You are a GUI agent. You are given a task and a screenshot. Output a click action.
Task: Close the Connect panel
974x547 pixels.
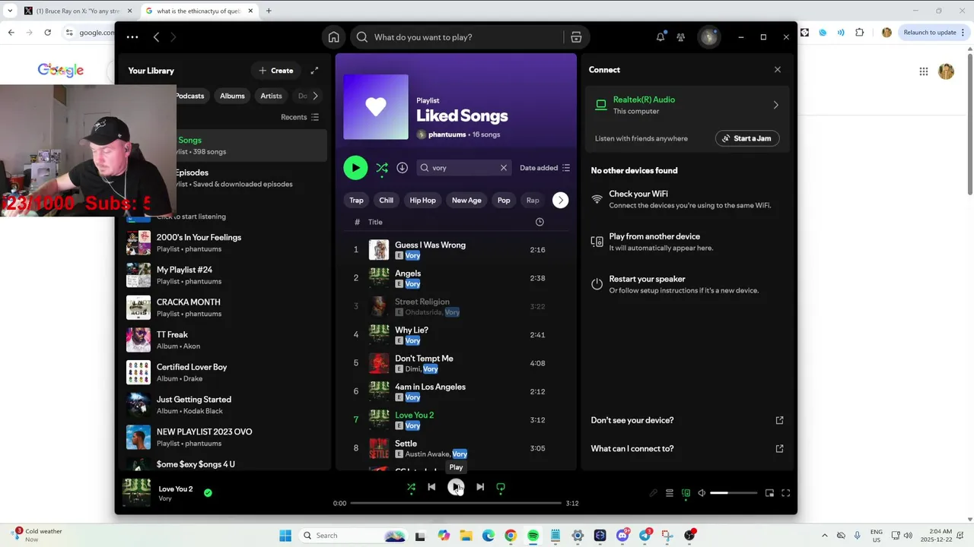click(778, 70)
